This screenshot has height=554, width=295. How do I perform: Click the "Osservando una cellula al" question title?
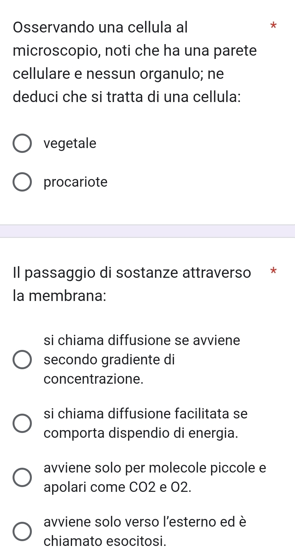coord(100,27)
